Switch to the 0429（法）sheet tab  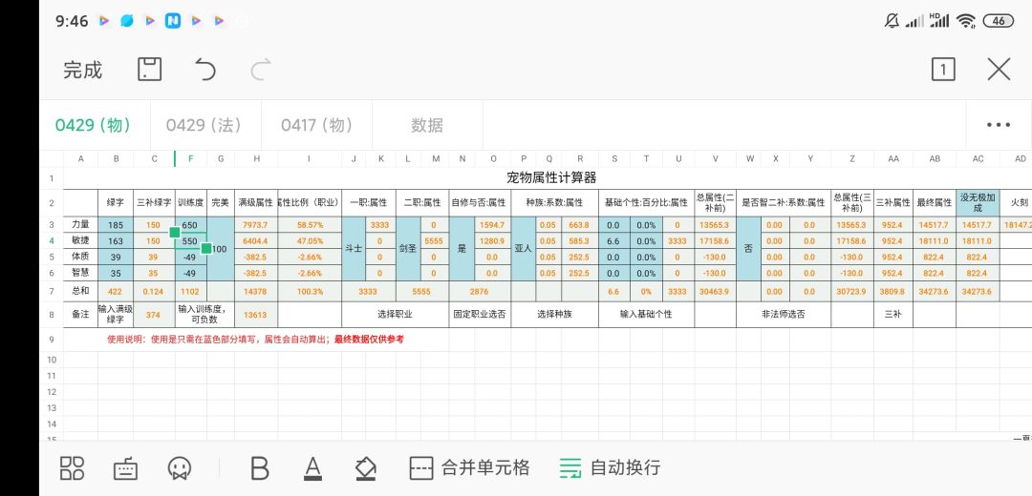(204, 125)
